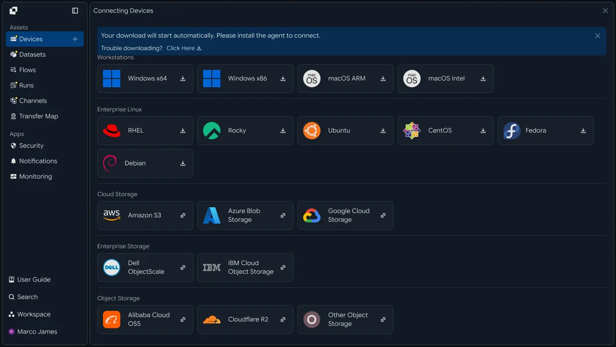Download the Ubuntu agent
This screenshot has height=347, width=616.
pos(383,131)
